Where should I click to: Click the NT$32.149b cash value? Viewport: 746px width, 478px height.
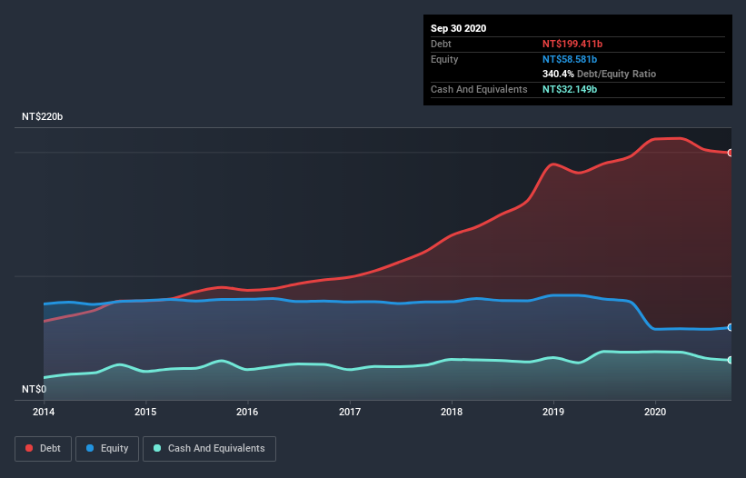[570, 89]
